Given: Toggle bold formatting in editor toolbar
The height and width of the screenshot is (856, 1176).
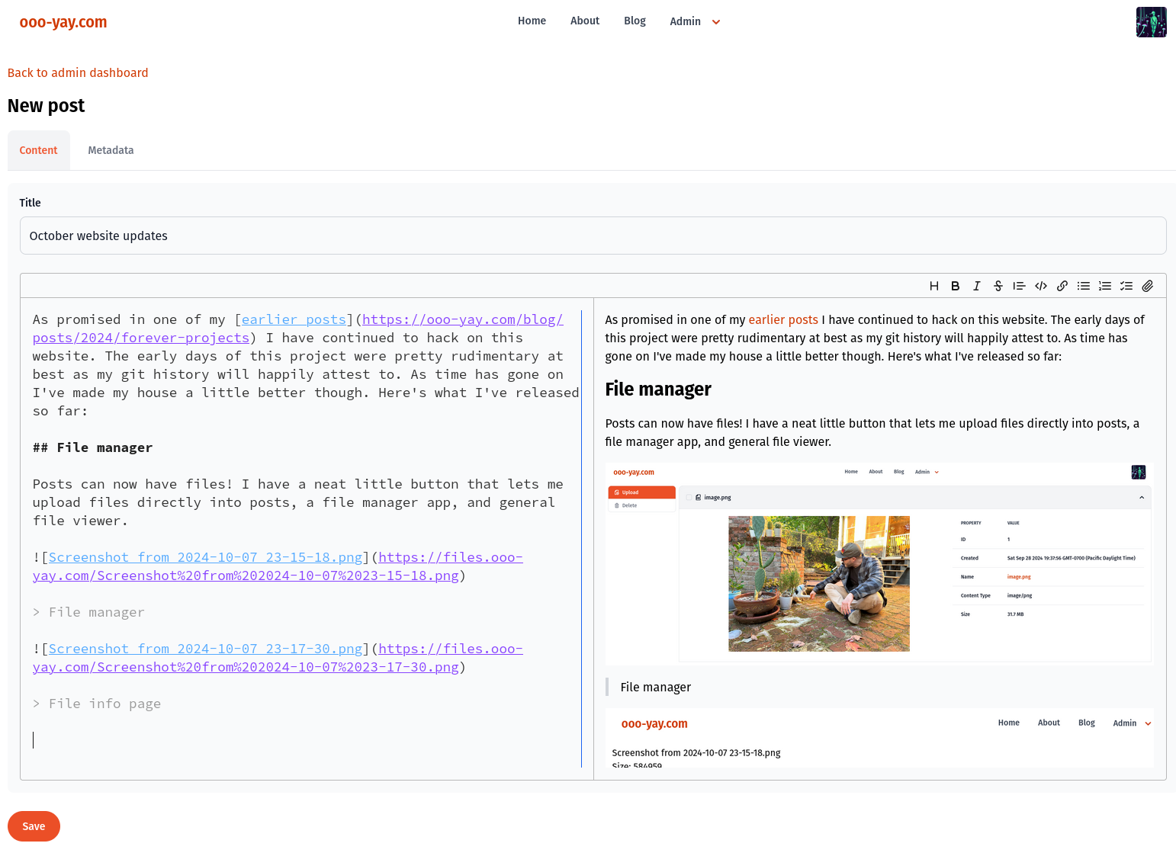Looking at the screenshot, I should click(x=955, y=286).
